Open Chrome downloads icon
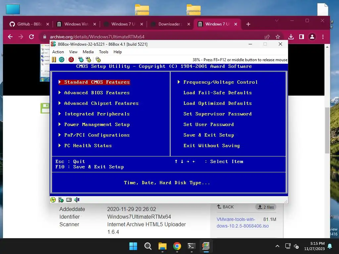The height and width of the screenshot is (254, 339). point(291,37)
